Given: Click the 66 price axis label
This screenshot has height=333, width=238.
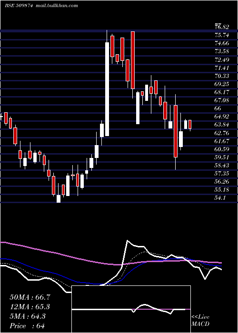Looking at the screenshot, I should (218, 108).
